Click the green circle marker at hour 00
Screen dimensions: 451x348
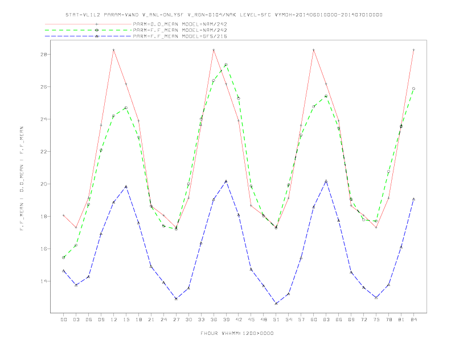click(64, 258)
